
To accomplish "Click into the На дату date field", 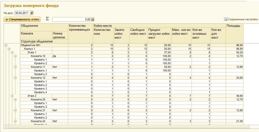I will pyautogui.click(x=22, y=13).
